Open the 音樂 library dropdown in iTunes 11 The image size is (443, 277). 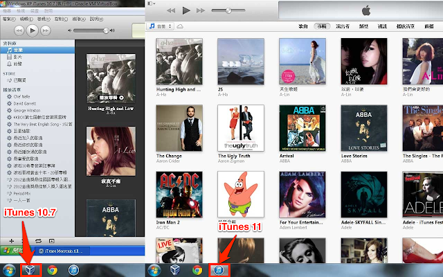[x=160, y=26]
